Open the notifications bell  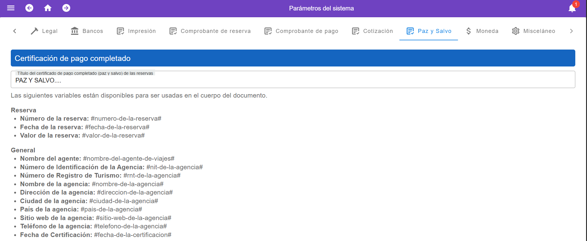(572, 8)
